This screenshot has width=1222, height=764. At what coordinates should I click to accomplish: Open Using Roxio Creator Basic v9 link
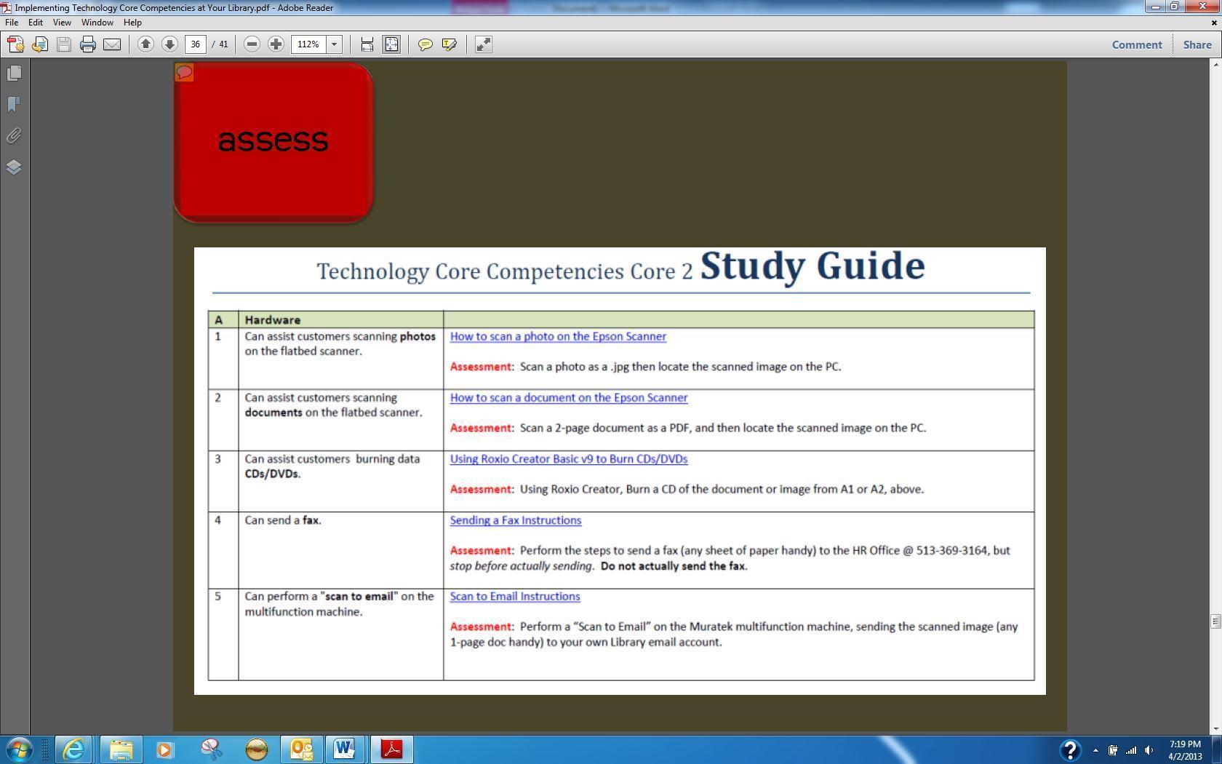[x=569, y=459]
